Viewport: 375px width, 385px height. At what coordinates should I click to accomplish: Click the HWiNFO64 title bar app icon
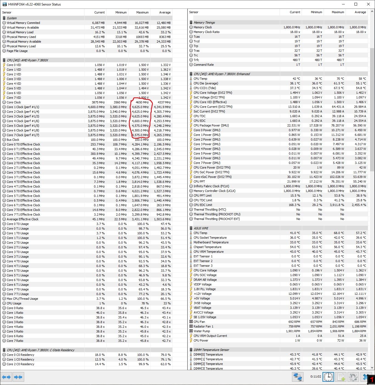4,4
